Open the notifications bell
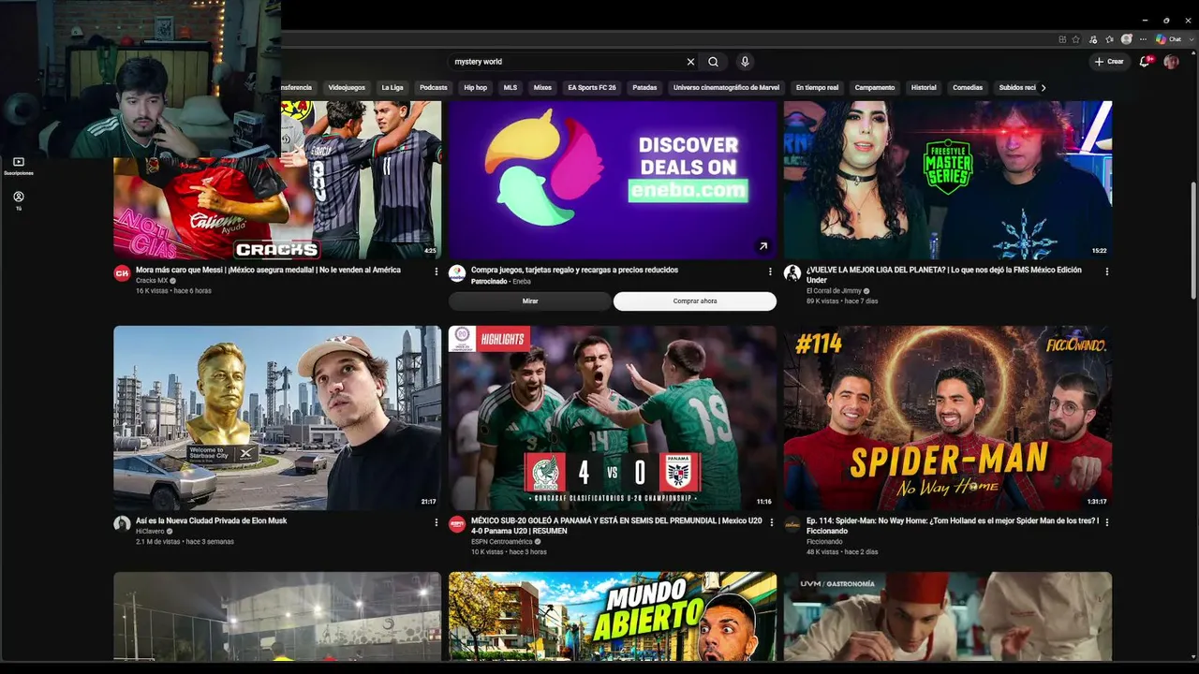 point(1145,62)
